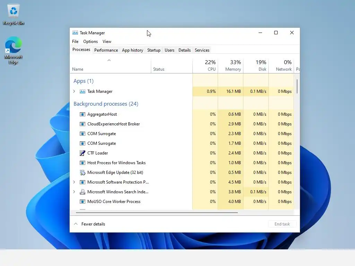Select Microsoft Edge Update (32 bit)
This screenshot has height=266, width=355.
[x=182, y=172]
